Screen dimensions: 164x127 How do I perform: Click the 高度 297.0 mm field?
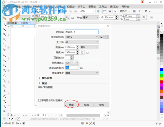point(71,52)
